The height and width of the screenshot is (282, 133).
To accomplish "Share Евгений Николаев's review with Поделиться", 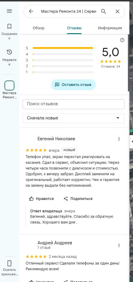I will (78, 199).
